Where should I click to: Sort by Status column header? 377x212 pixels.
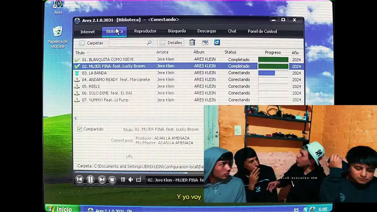(230, 52)
